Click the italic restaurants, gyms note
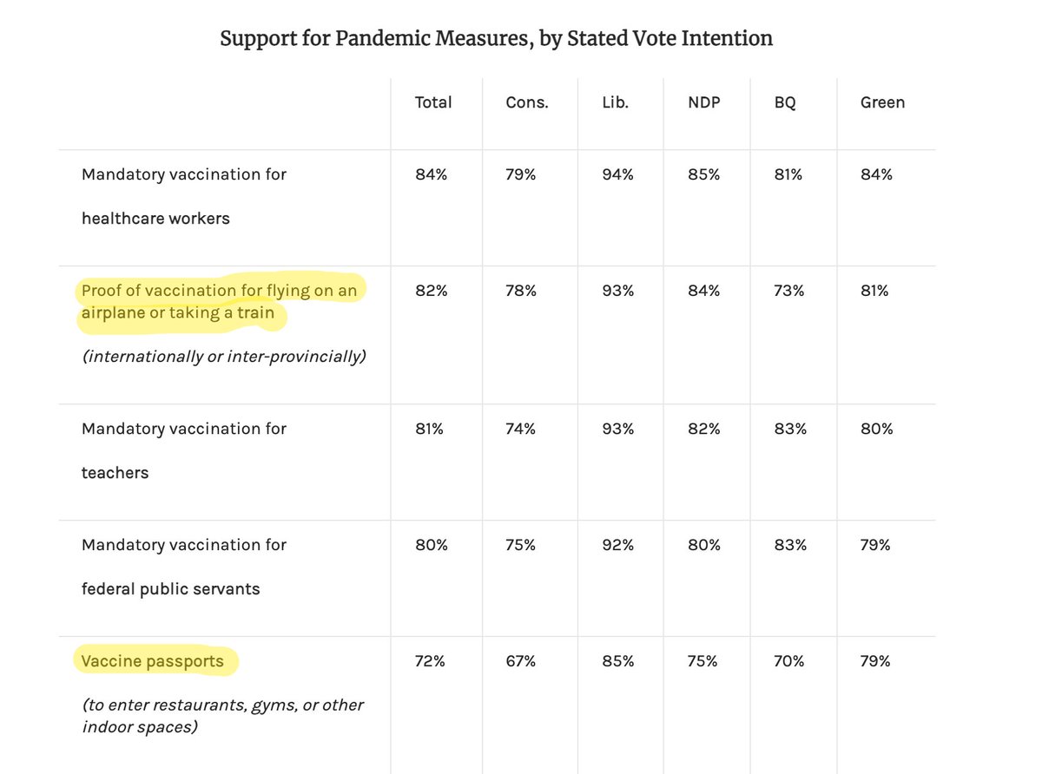The image size is (1042, 774). pyautogui.click(x=222, y=715)
